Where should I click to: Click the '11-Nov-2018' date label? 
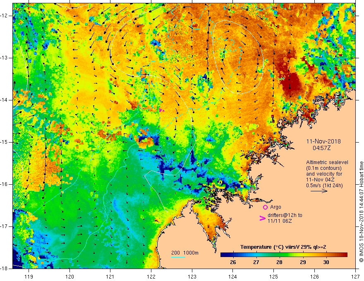click(x=323, y=141)
